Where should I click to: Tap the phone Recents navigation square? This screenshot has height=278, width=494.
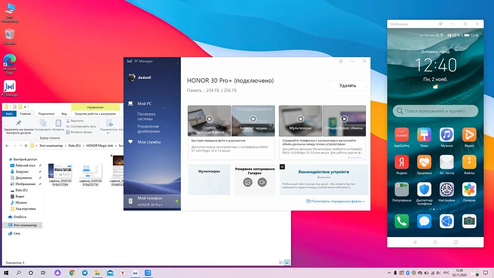tap(456, 242)
